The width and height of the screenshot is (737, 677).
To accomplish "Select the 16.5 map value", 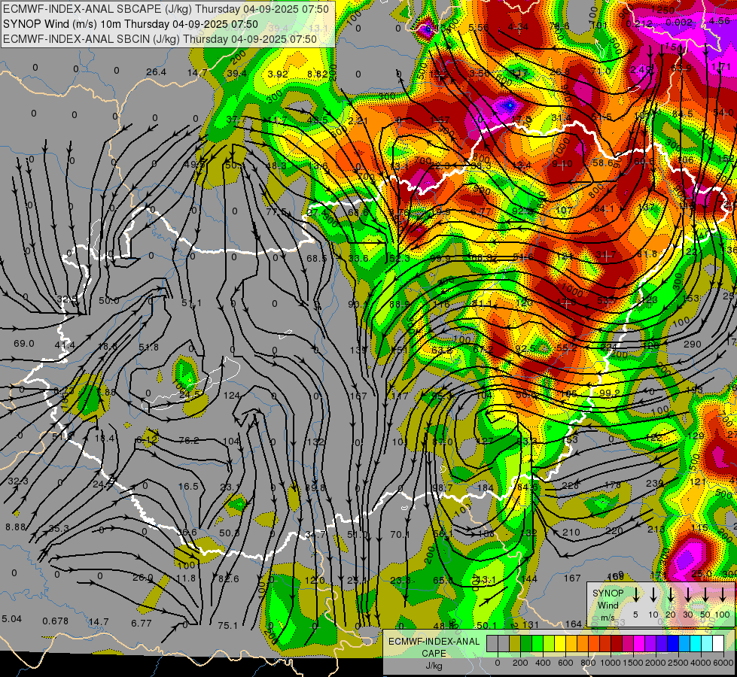I will [188, 486].
